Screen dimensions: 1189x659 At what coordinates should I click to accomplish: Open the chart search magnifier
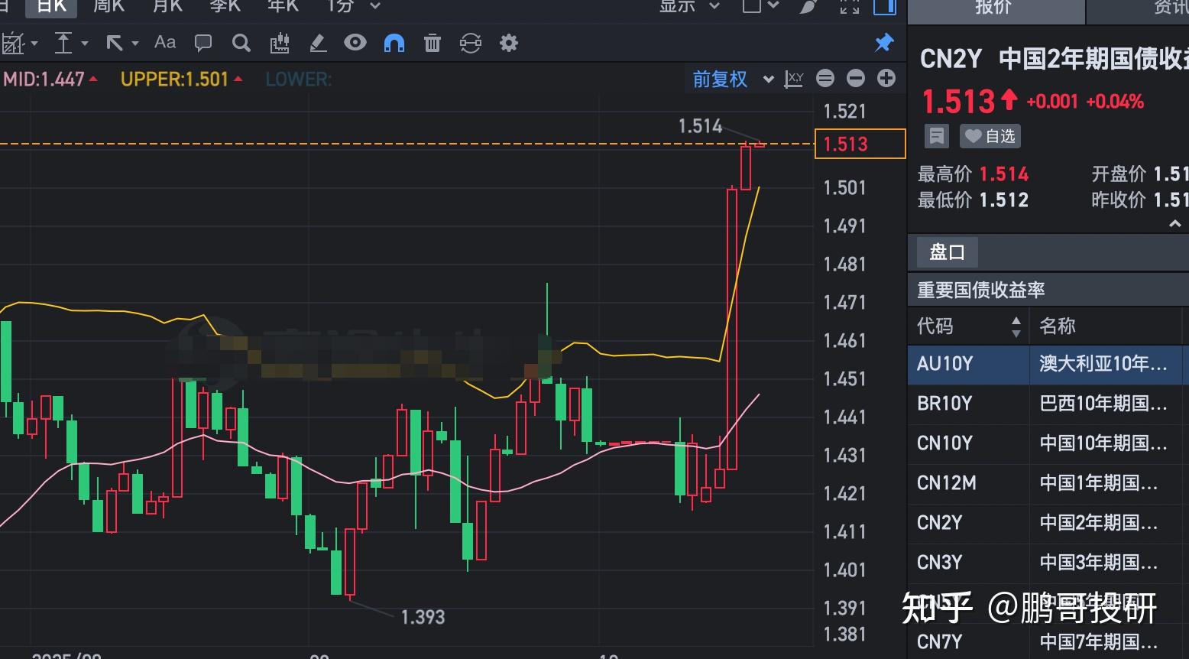(x=241, y=43)
